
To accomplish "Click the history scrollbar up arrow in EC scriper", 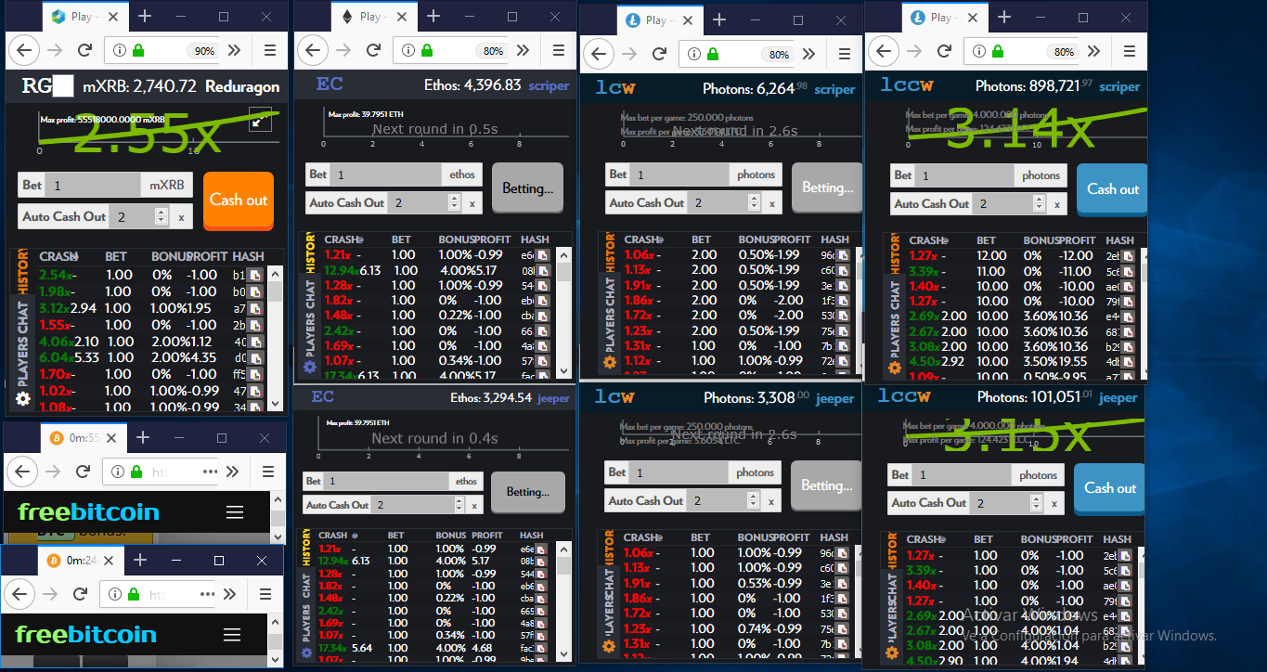I will (x=564, y=253).
